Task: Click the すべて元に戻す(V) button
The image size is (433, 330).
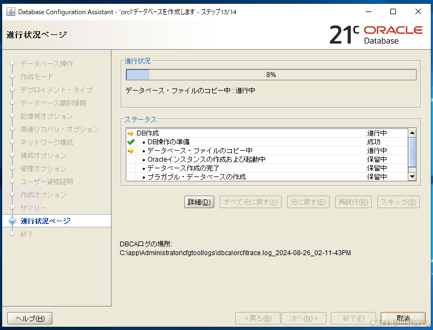Action: pos(250,202)
